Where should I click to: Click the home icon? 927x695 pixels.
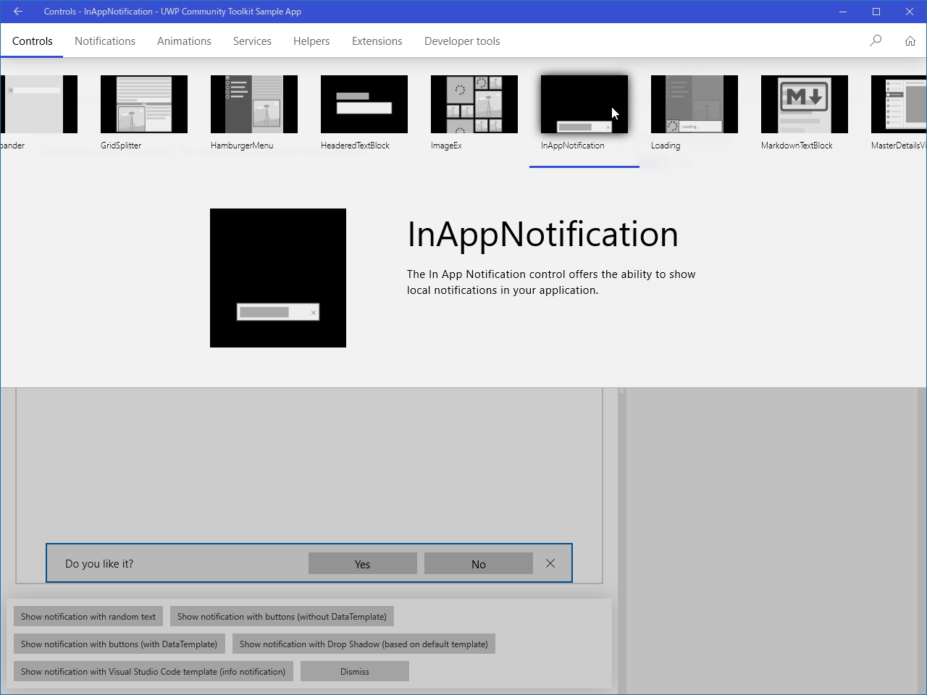pyautogui.click(x=910, y=41)
